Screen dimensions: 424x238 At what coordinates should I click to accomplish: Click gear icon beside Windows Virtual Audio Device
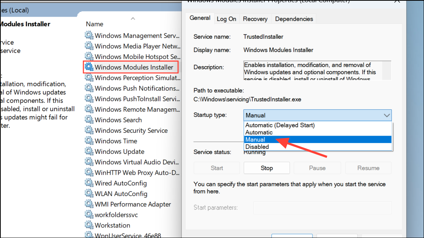89,161
